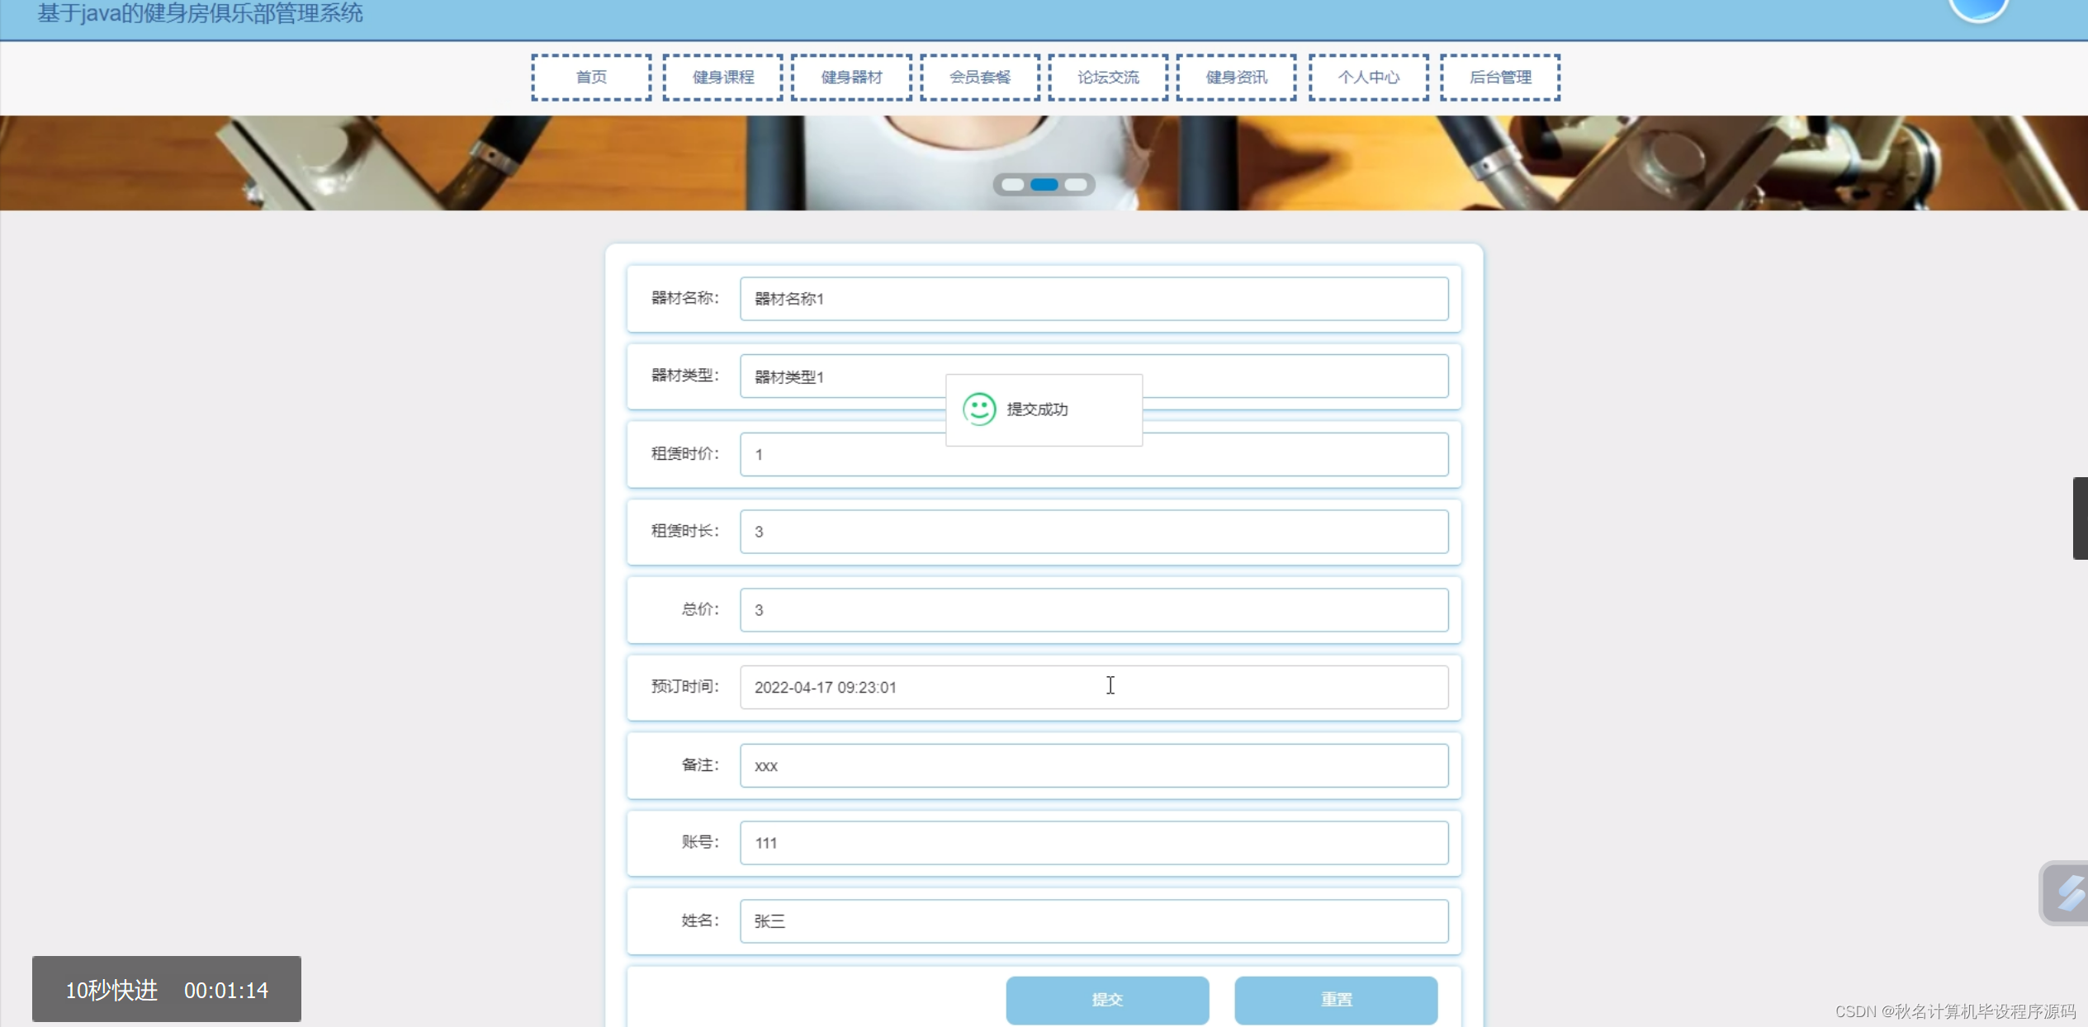Focus the 备注 remarks input field

(1093, 765)
